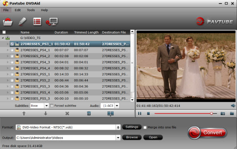Viewport: 237px width, 149px height.
Task: Check the 27DRESSES_PS4_4 checkbox
Action: [x=12, y=68]
